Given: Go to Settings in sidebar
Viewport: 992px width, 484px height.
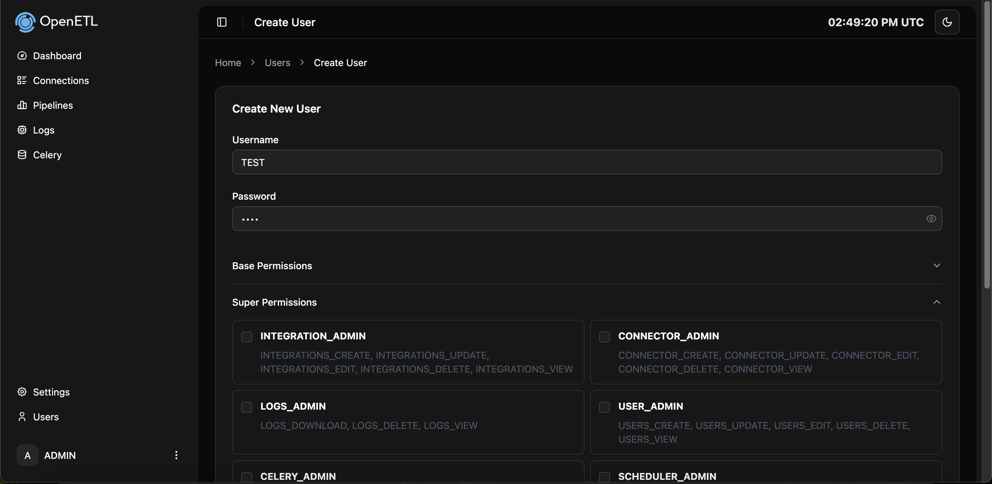Looking at the screenshot, I should (51, 392).
